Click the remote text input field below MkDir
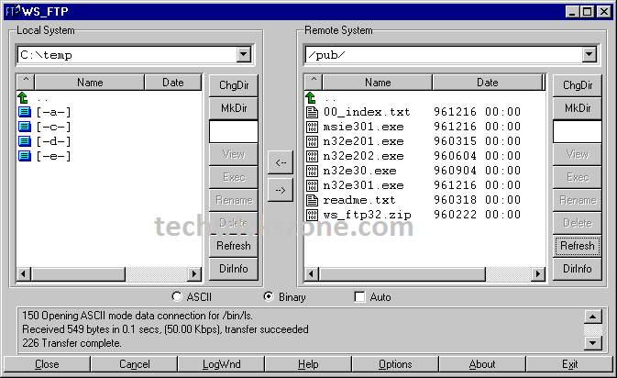Image resolution: width=617 pixels, height=378 pixels. coord(577,131)
